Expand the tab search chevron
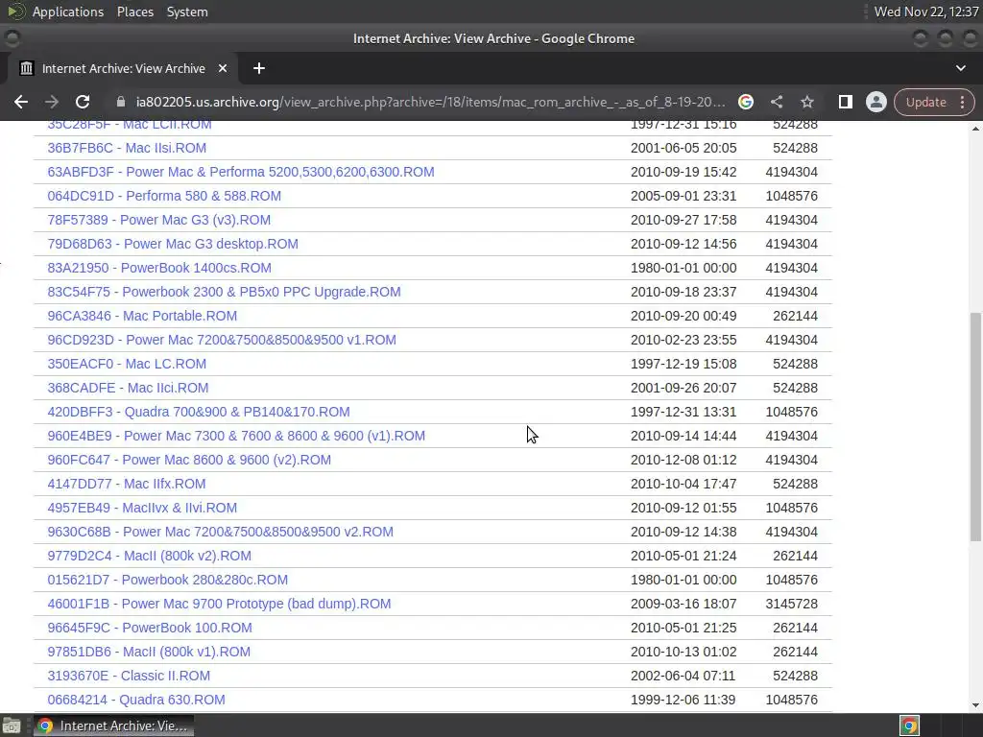 coord(960,68)
